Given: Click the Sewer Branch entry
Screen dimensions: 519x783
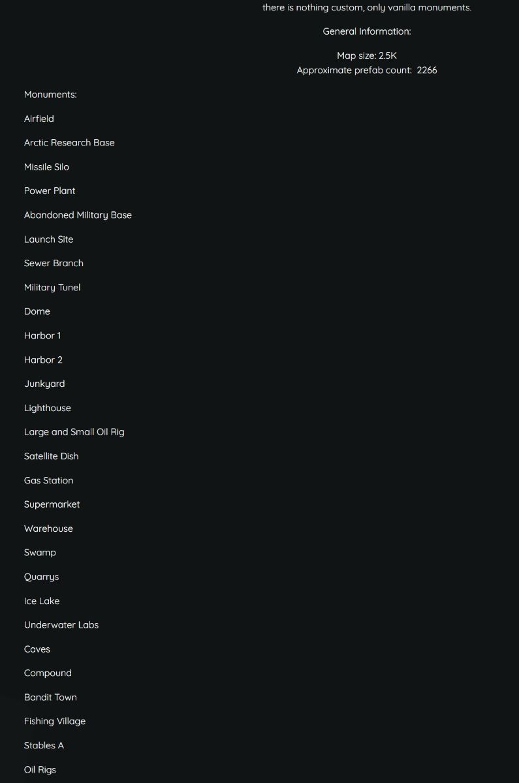Looking at the screenshot, I should pyautogui.click(x=54, y=263).
